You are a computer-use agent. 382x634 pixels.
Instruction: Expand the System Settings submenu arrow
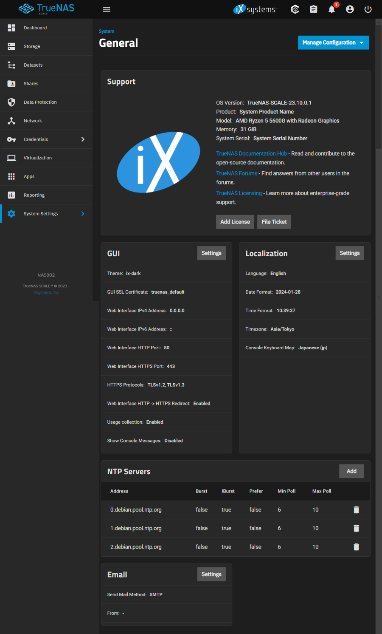pos(83,214)
